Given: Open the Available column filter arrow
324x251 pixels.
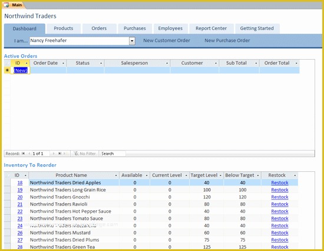Looking at the screenshot, I should (147, 175).
